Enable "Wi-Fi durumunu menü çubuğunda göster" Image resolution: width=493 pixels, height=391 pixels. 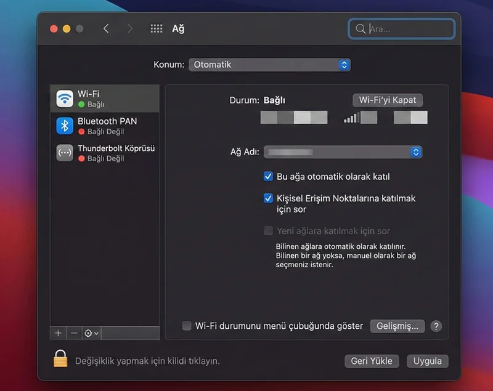coord(187,326)
